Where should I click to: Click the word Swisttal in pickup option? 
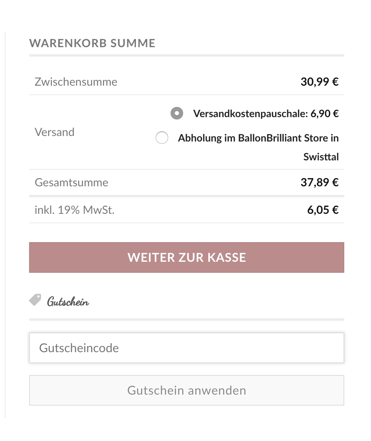click(x=321, y=157)
